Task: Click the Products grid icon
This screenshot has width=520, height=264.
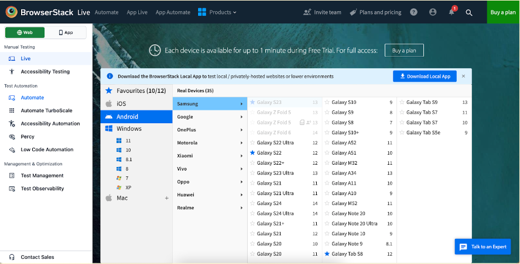Action: pos(202,12)
